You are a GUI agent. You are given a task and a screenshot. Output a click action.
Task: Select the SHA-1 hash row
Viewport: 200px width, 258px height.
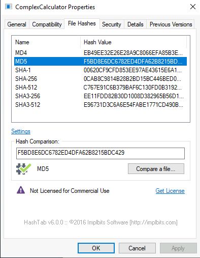tap(101, 70)
